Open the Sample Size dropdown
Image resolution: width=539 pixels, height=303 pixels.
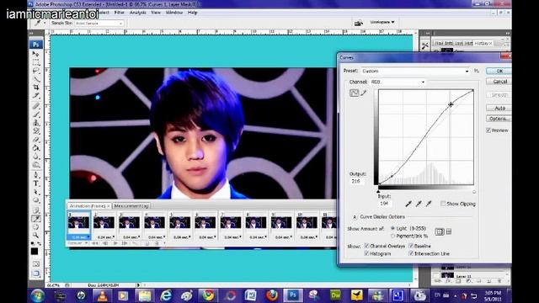(x=99, y=24)
